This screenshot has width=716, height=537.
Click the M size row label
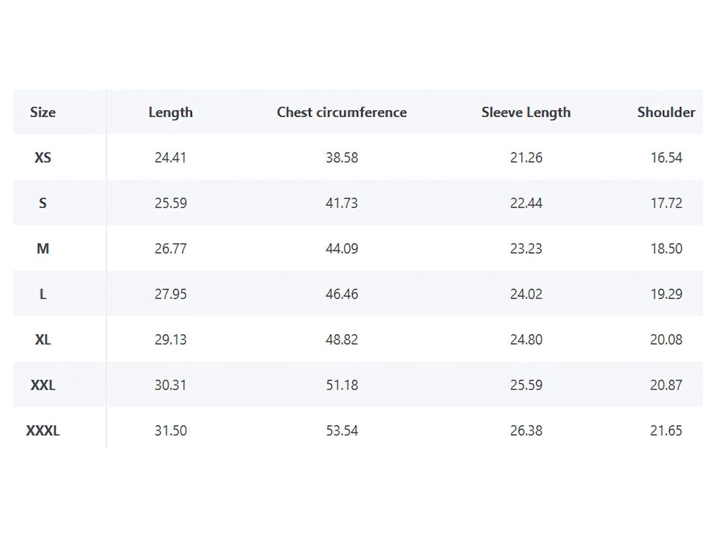[x=43, y=249]
